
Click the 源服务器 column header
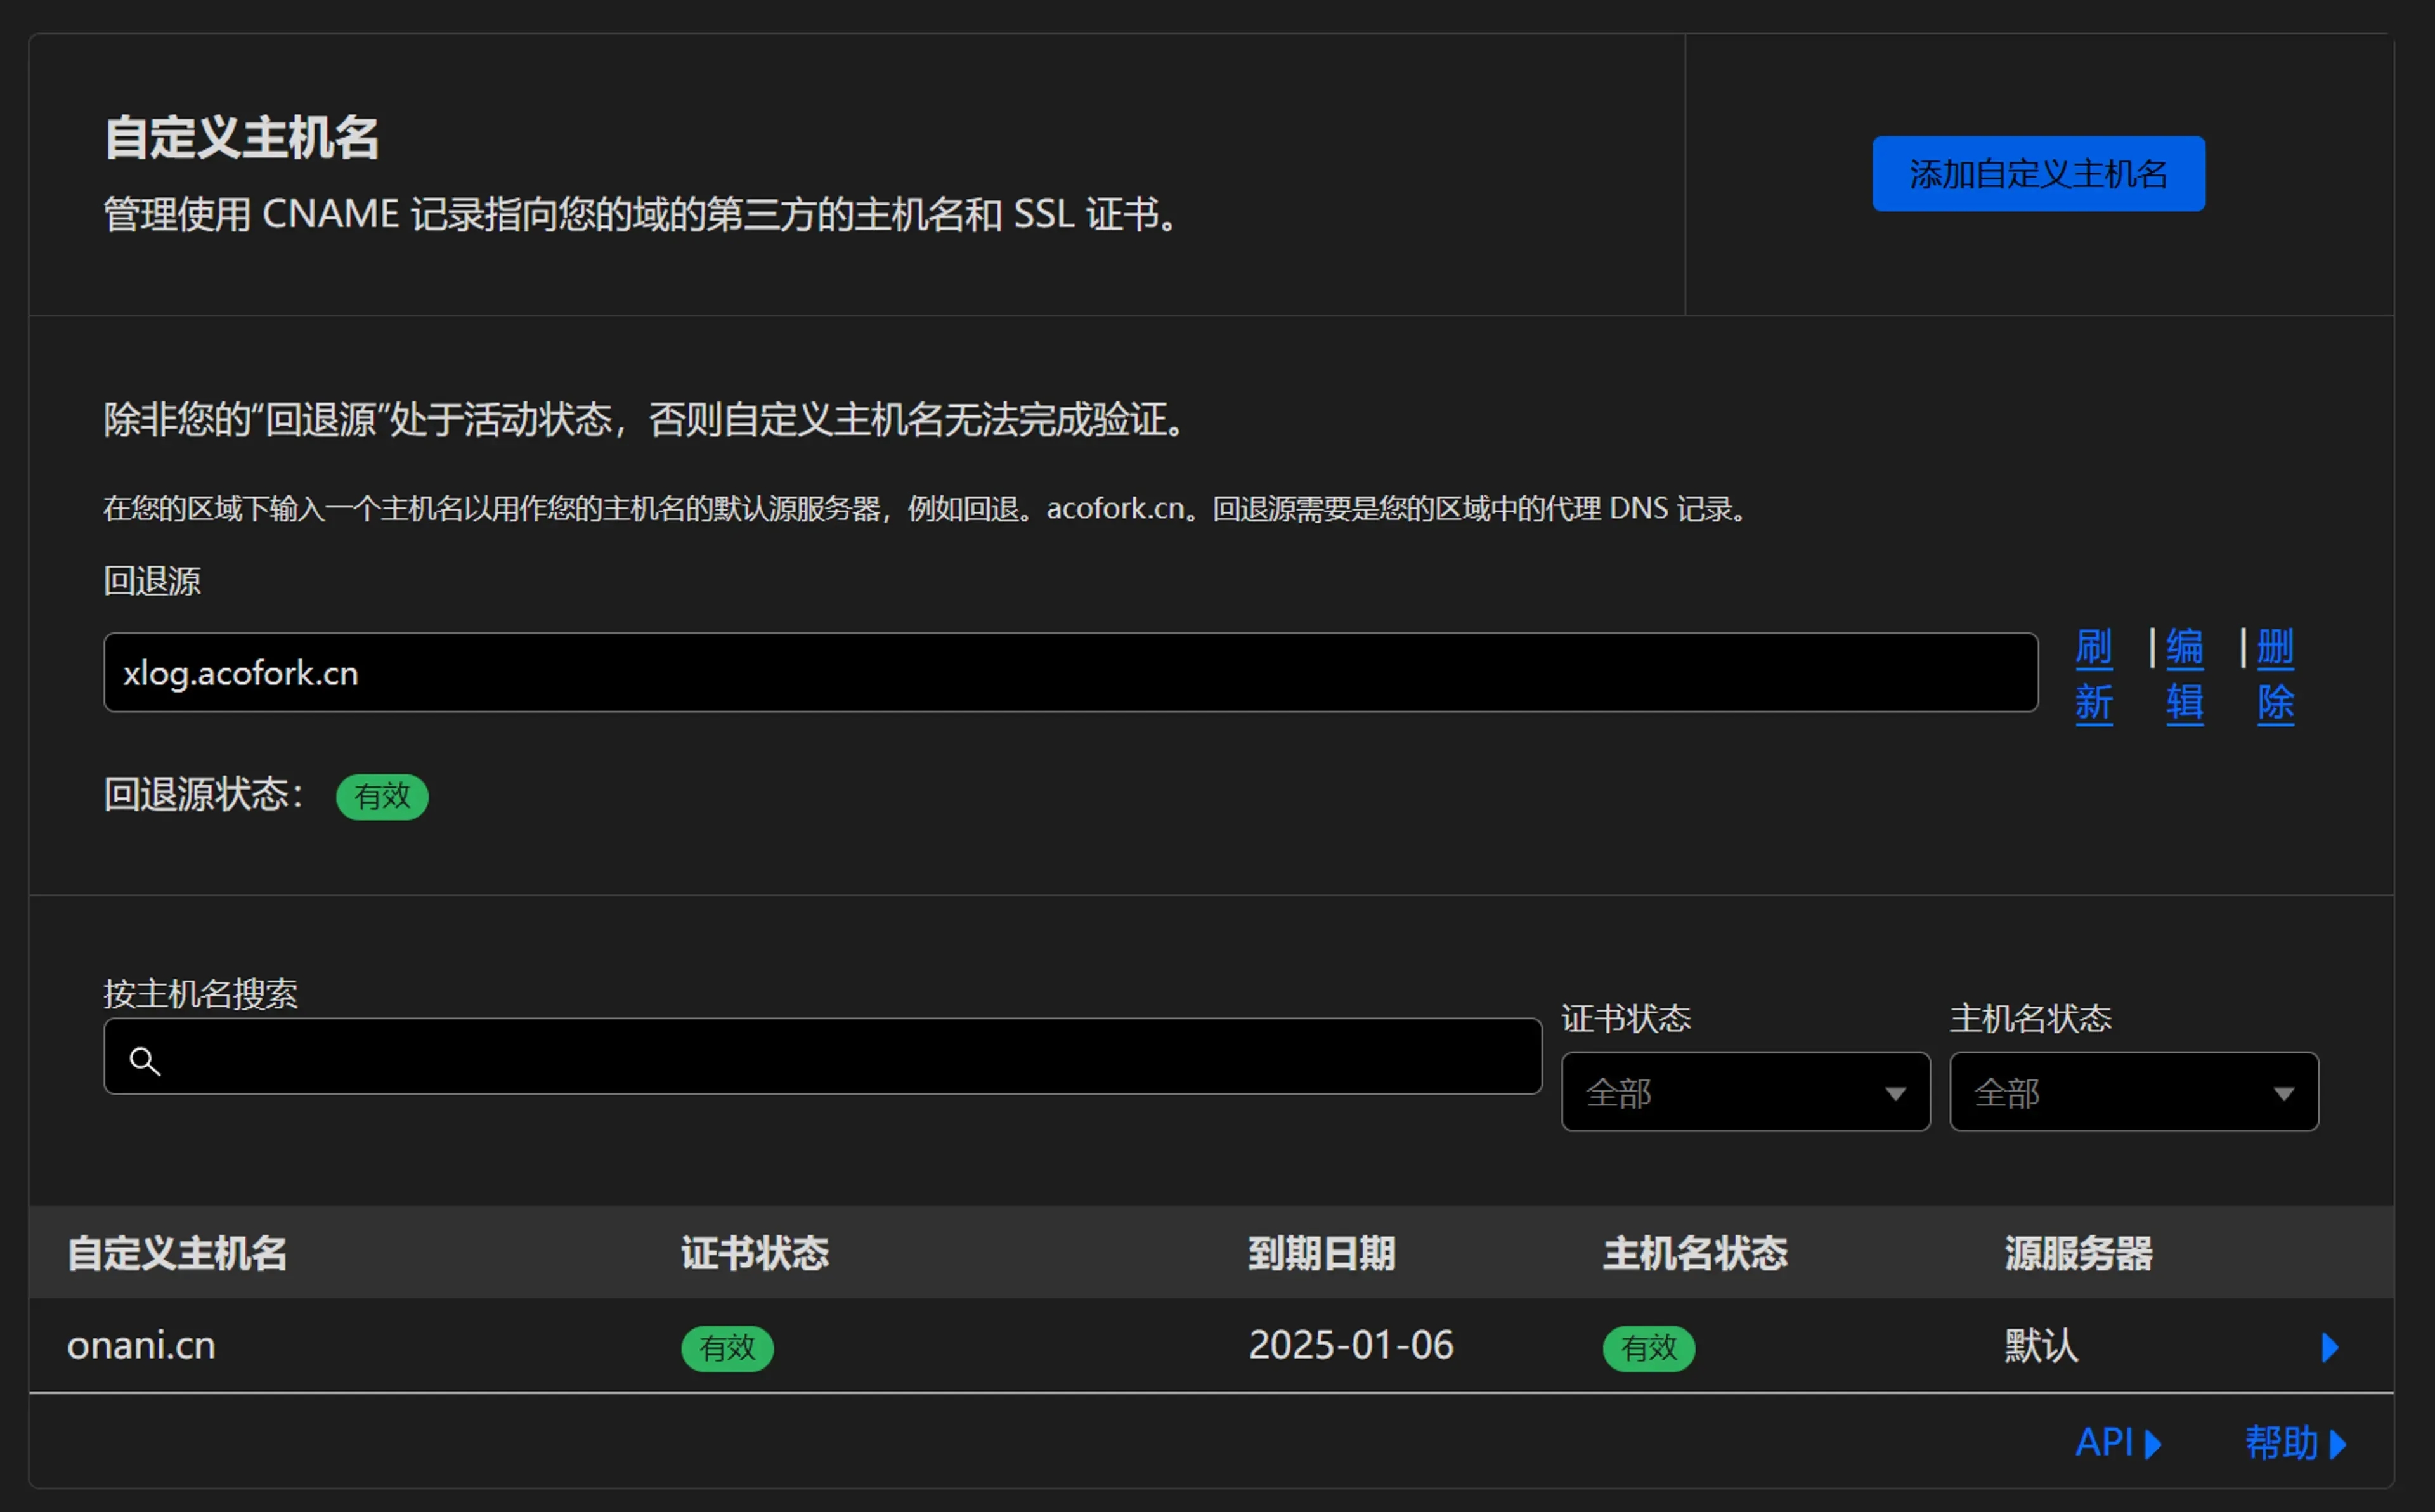(x=2077, y=1253)
